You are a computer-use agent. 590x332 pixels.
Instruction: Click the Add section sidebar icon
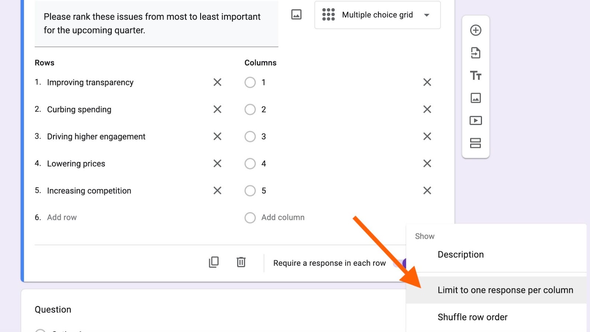[x=476, y=143]
